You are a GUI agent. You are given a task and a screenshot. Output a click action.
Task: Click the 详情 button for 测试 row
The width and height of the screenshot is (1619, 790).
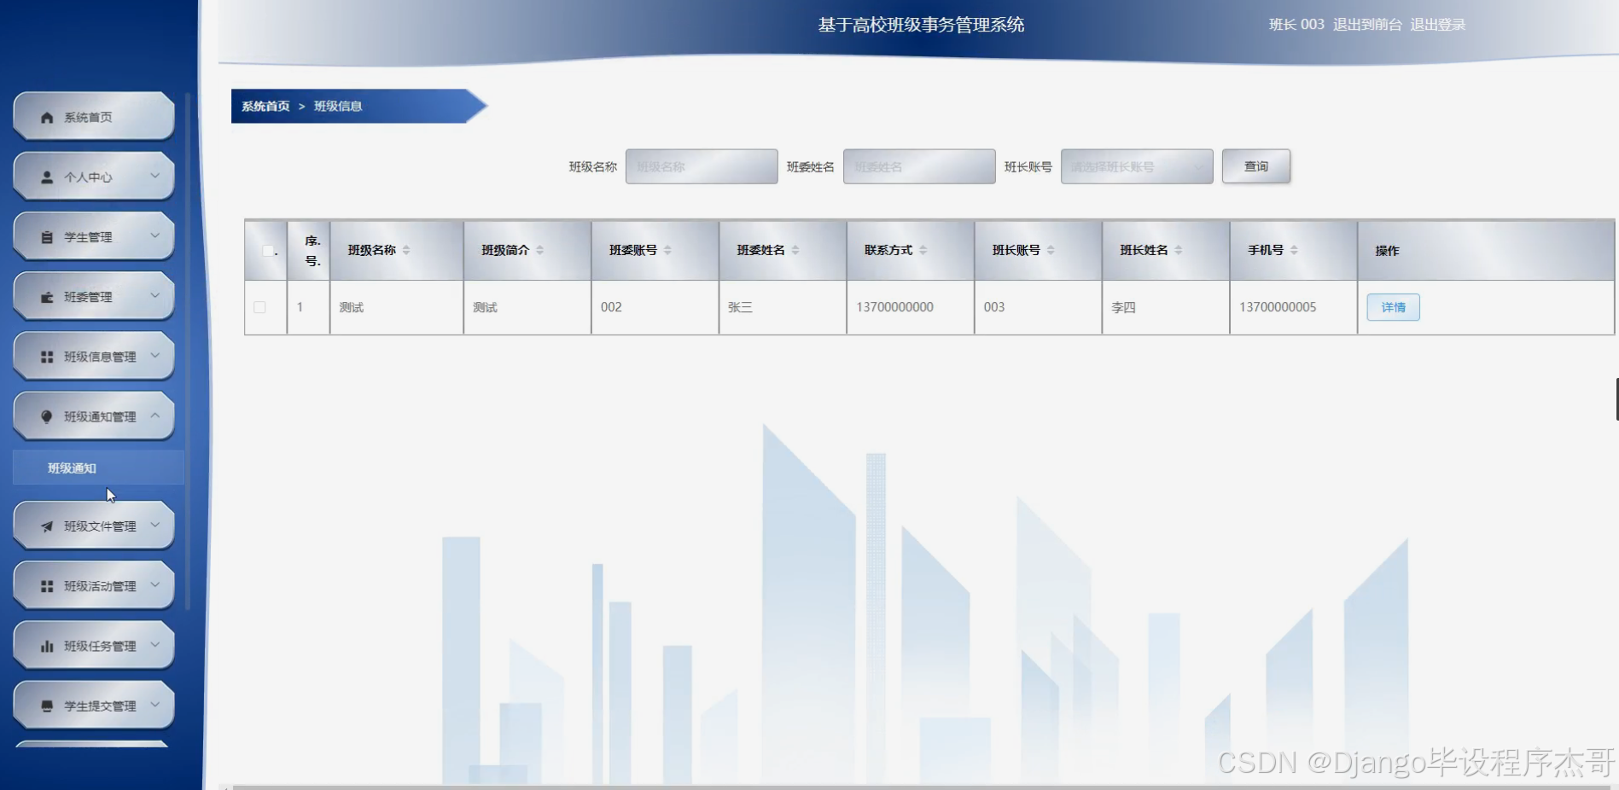[1393, 307]
